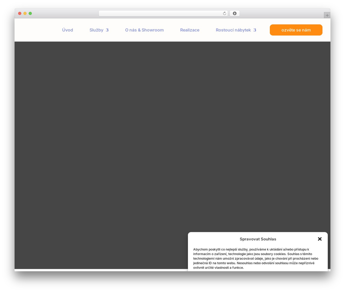Click the orange 'ozvěte se nám' button
Image resolution: width=345 pixels, height=292 pixels.
pyautogui.click(x=296, y=30)
